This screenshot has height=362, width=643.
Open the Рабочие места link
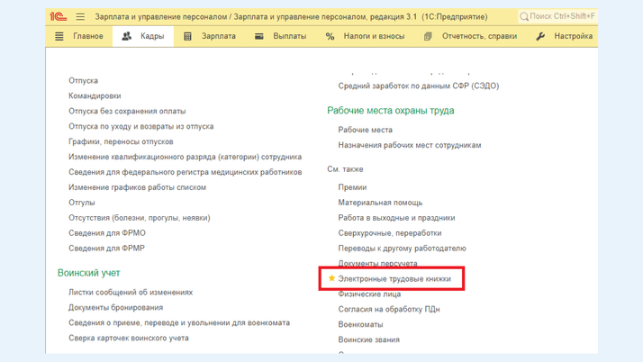tap(365, 130)
